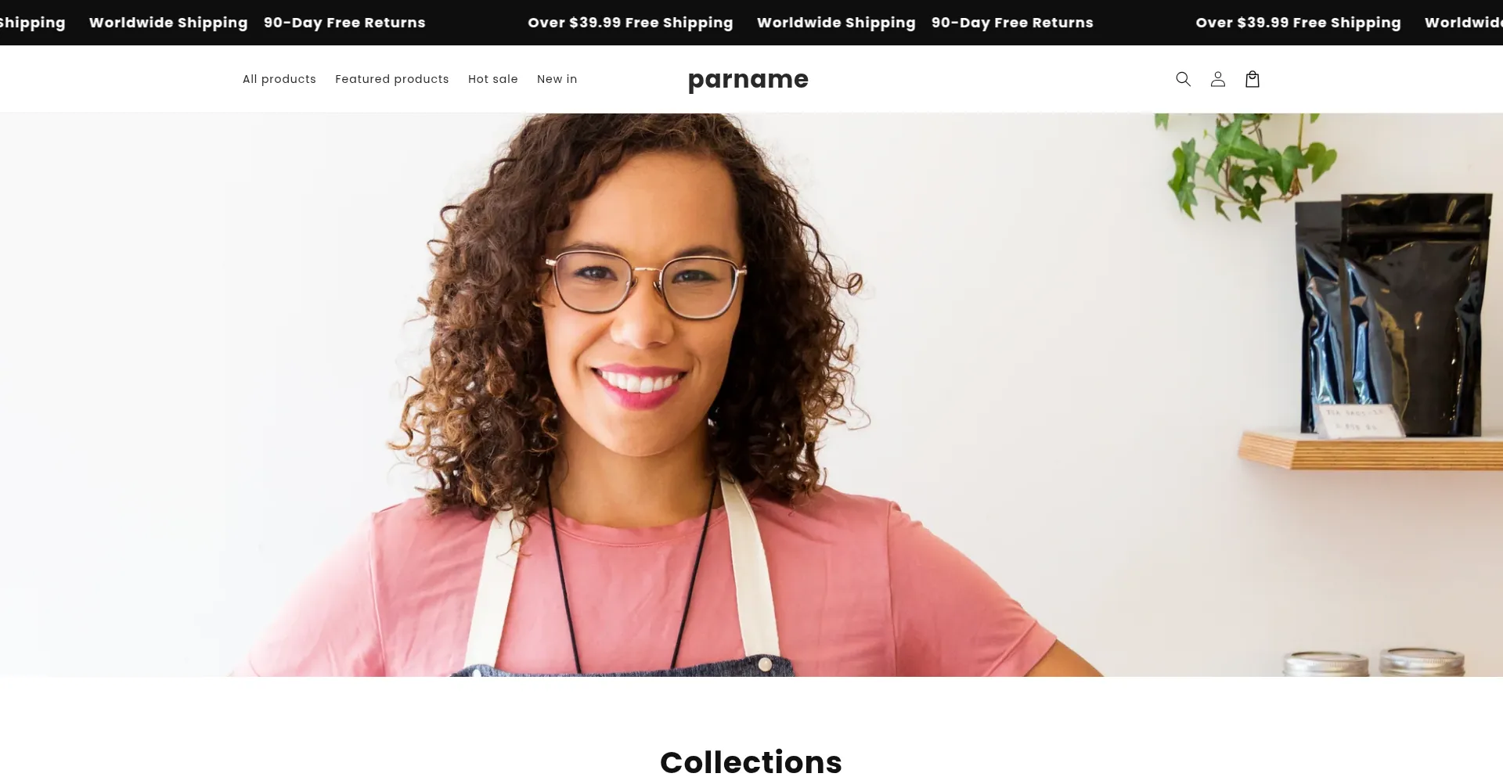Click the woman's glasses in hero photo

pyautogui.click(x=645, y=285)
